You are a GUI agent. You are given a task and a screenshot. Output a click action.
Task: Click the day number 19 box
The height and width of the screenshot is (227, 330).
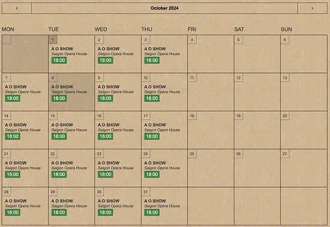(238, 116)
